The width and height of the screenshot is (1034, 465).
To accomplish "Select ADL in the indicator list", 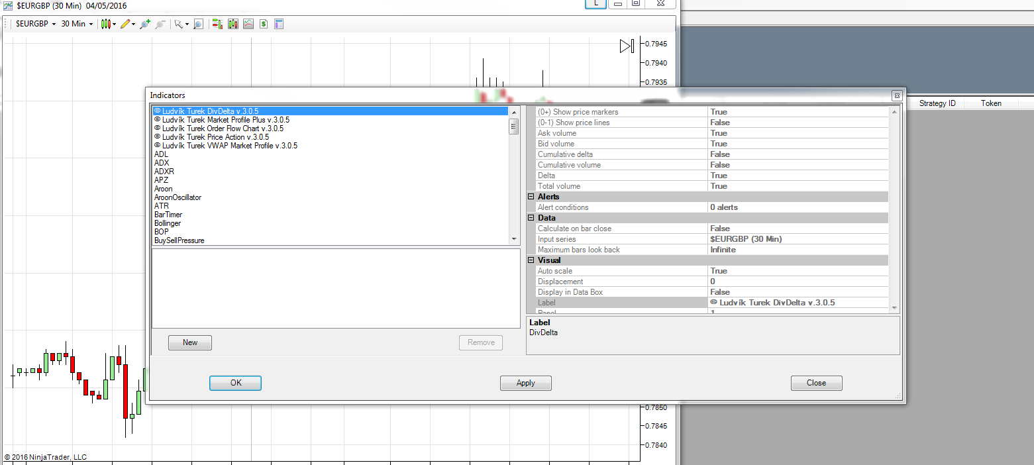I will [x=331, y=154].
